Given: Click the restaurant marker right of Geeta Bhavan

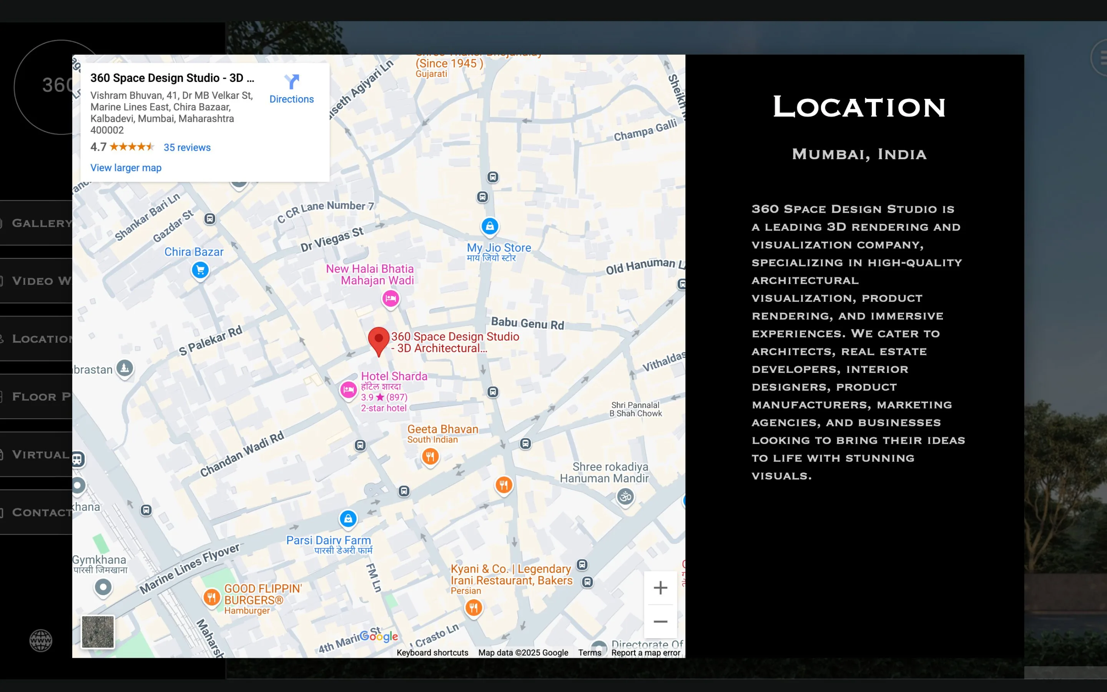Looking at the screenshot, I should 504,485.
